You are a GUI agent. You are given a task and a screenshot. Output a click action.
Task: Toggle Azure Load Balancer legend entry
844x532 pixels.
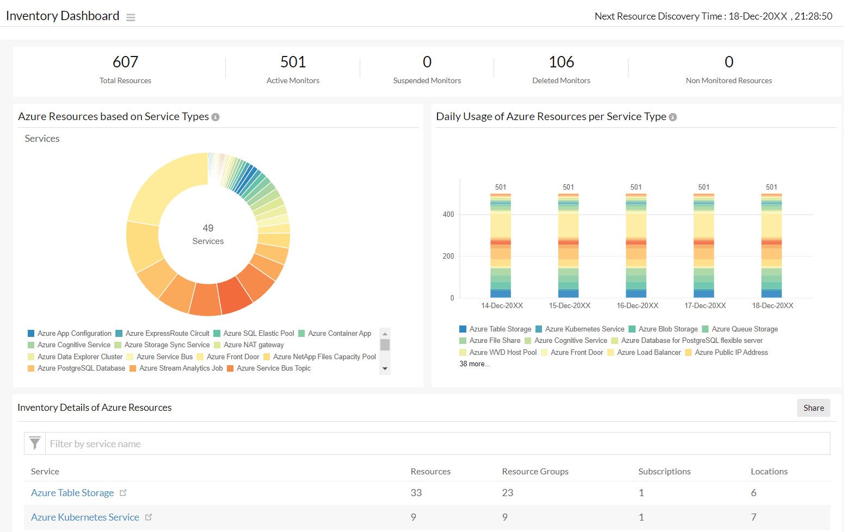click(644, 353)
